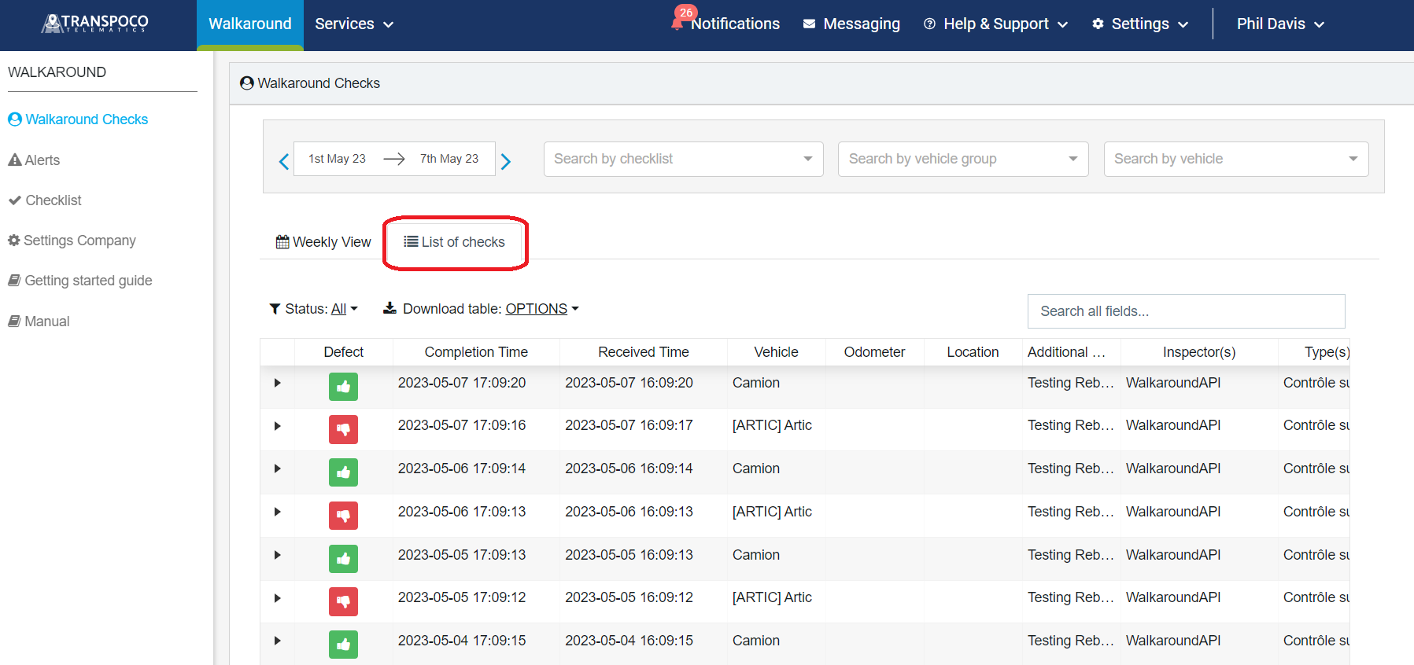The image size is (1414, 665).
Task: Click the Checklist checkmark icon
Action: (x=14, y=200)
